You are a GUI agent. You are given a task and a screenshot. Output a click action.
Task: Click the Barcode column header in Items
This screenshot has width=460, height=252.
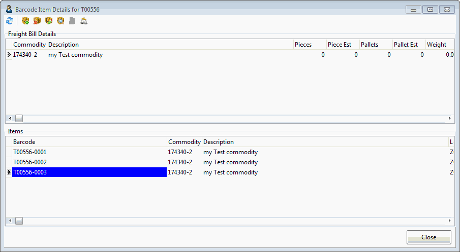tap(89, 142)
